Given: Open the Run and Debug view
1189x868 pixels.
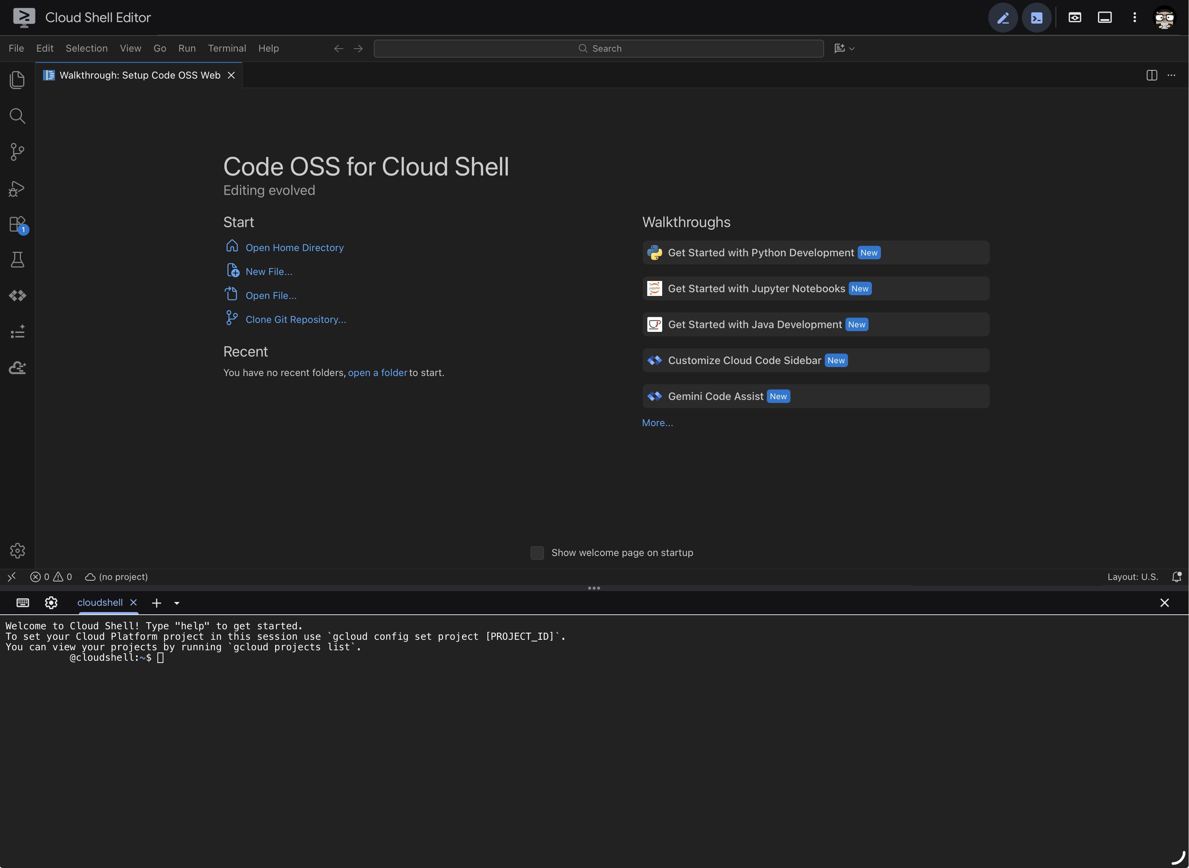Looking at the screenshot, I should (x=17, y=189).
